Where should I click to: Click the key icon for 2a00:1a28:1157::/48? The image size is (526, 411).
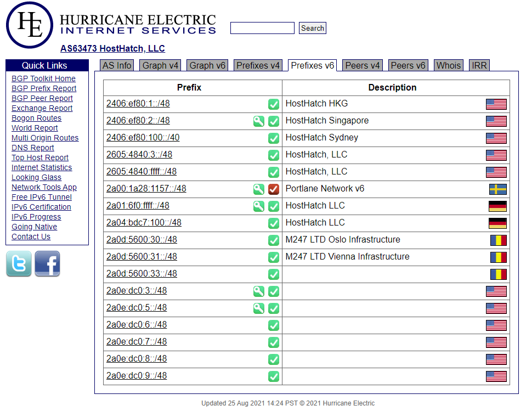[x=259, y=189]
